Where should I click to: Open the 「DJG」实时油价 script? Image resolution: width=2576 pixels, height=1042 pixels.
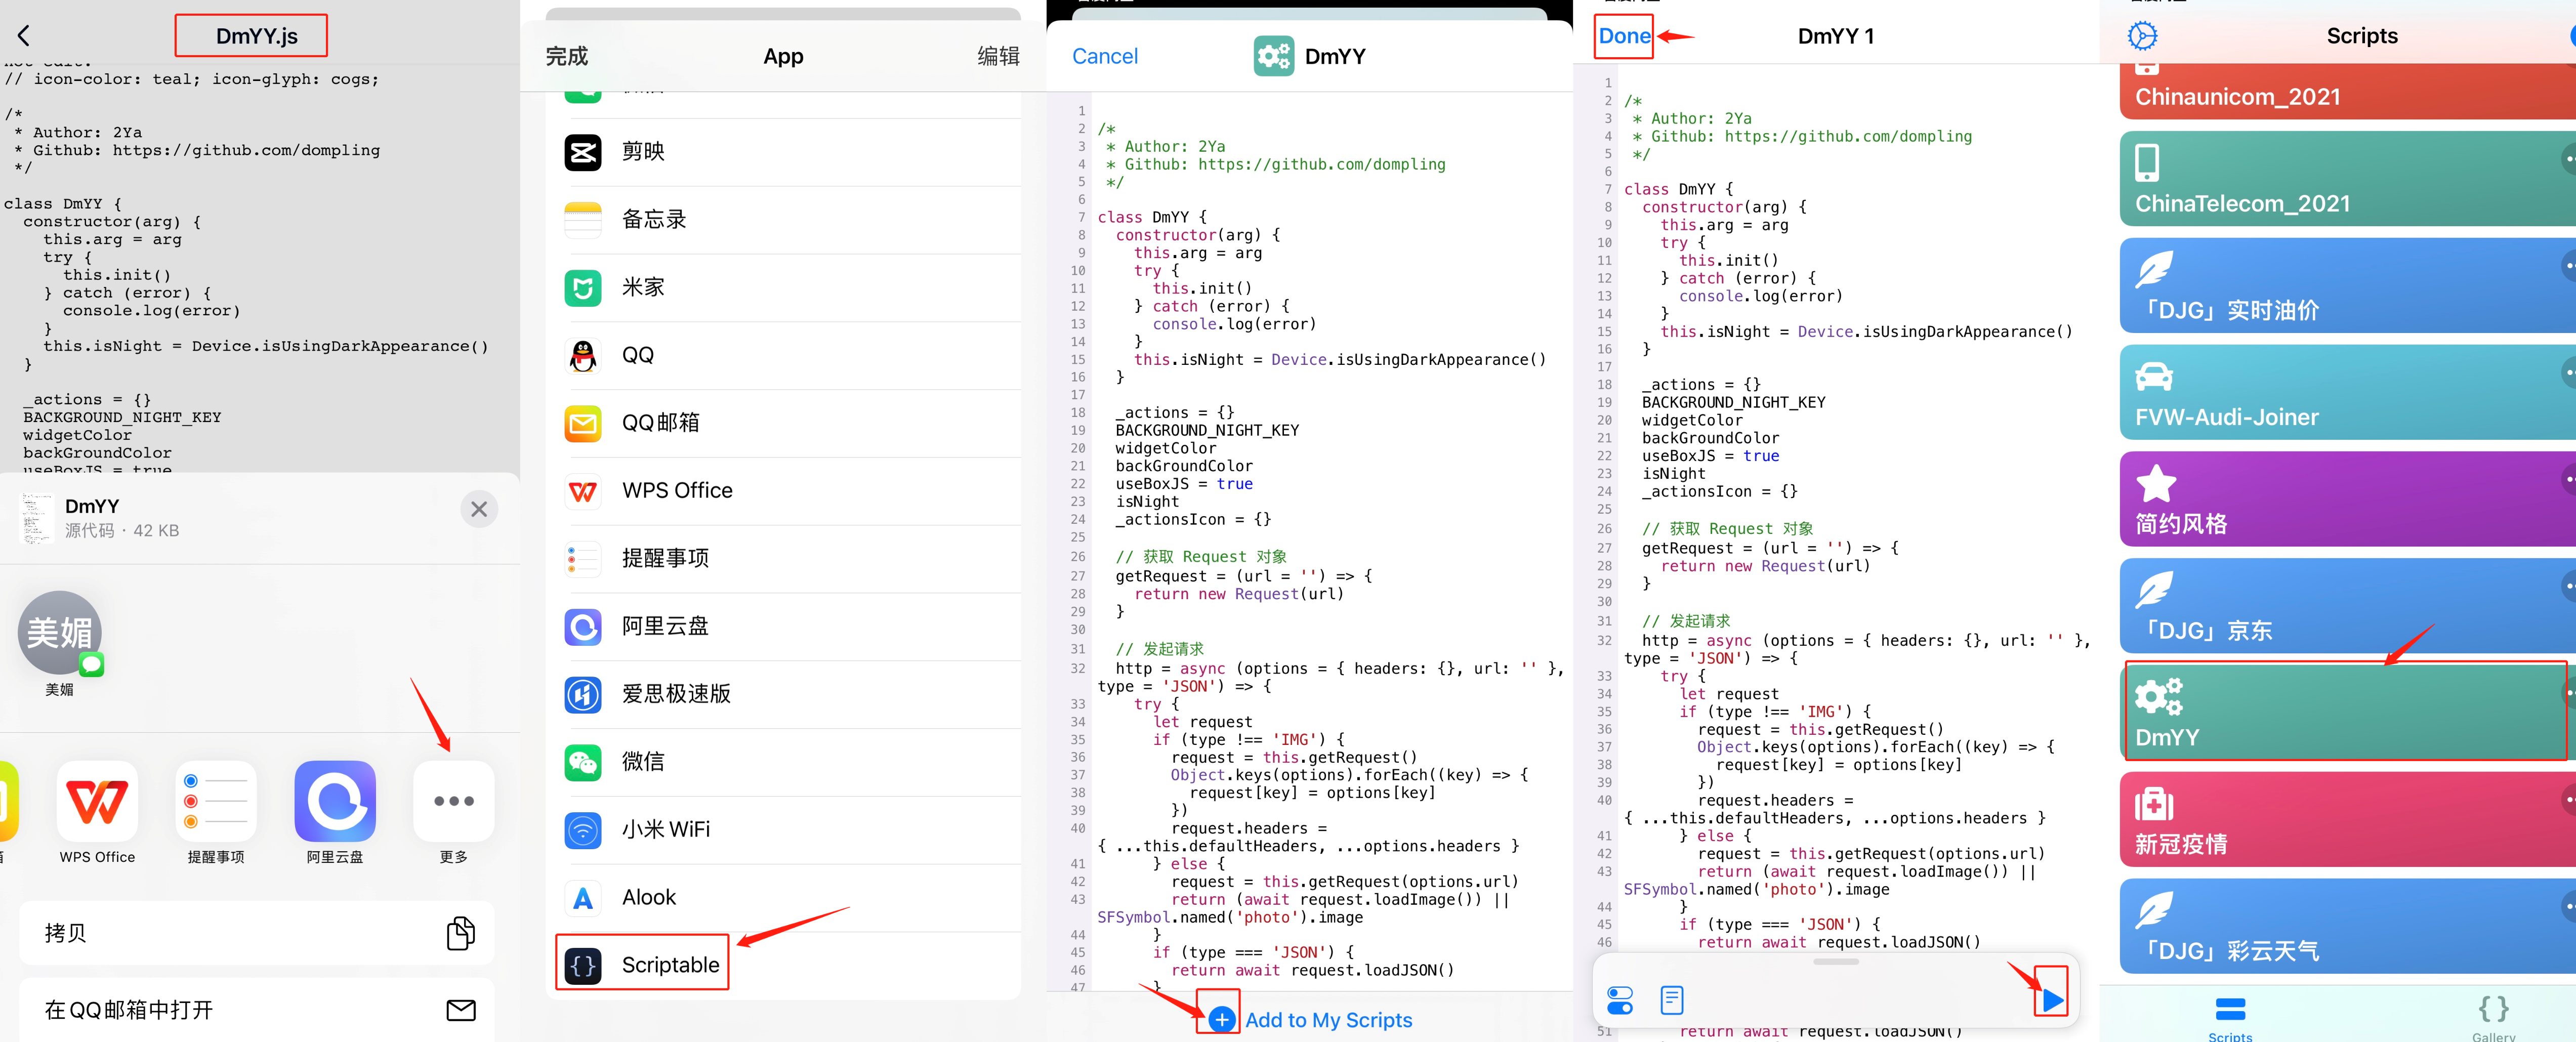(2347, 285)
